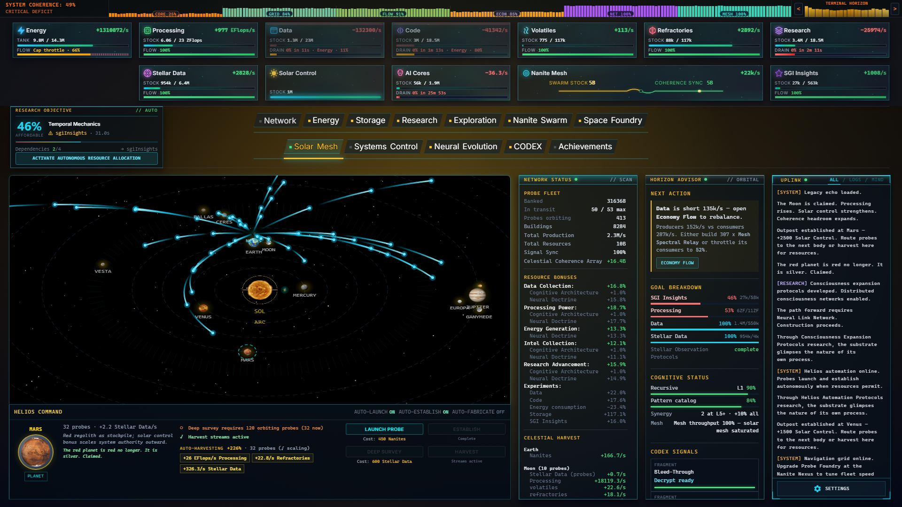Click the Nanite Mesh icon

point(526,73)
